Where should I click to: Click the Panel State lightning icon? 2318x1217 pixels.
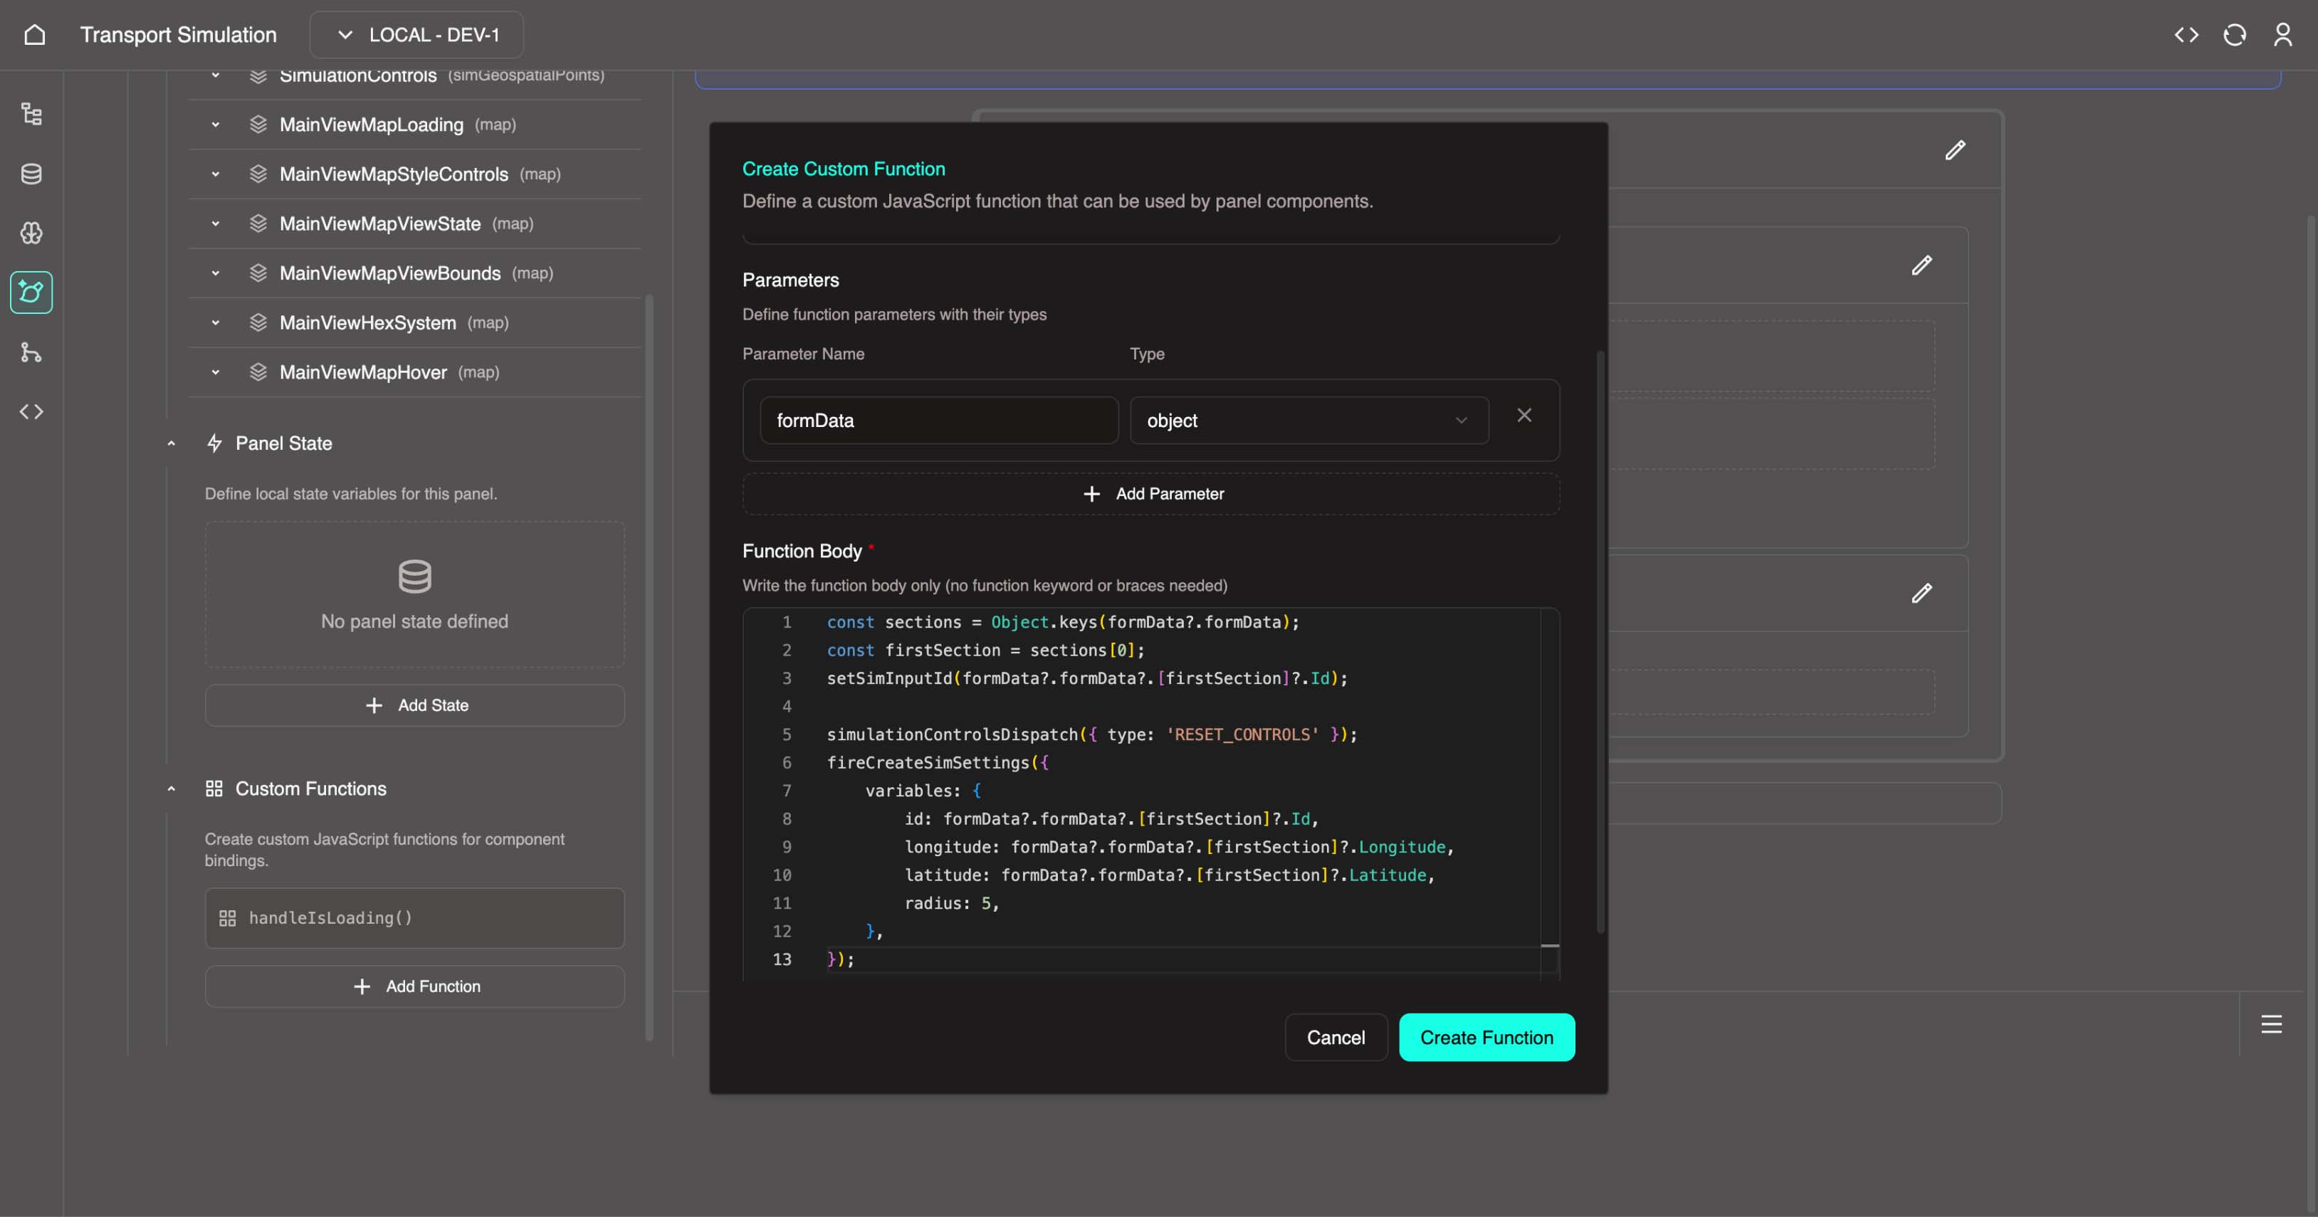[214, 443]
